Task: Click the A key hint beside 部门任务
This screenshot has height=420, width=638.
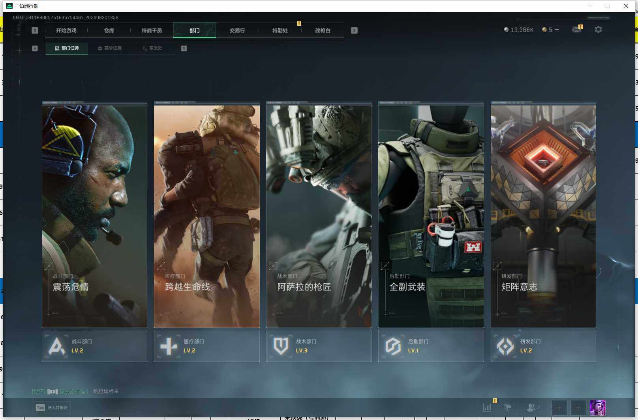Action: point(35,48)
